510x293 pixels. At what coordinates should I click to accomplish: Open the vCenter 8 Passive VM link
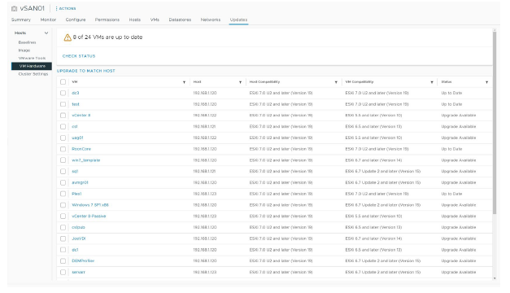click(89, 216)
